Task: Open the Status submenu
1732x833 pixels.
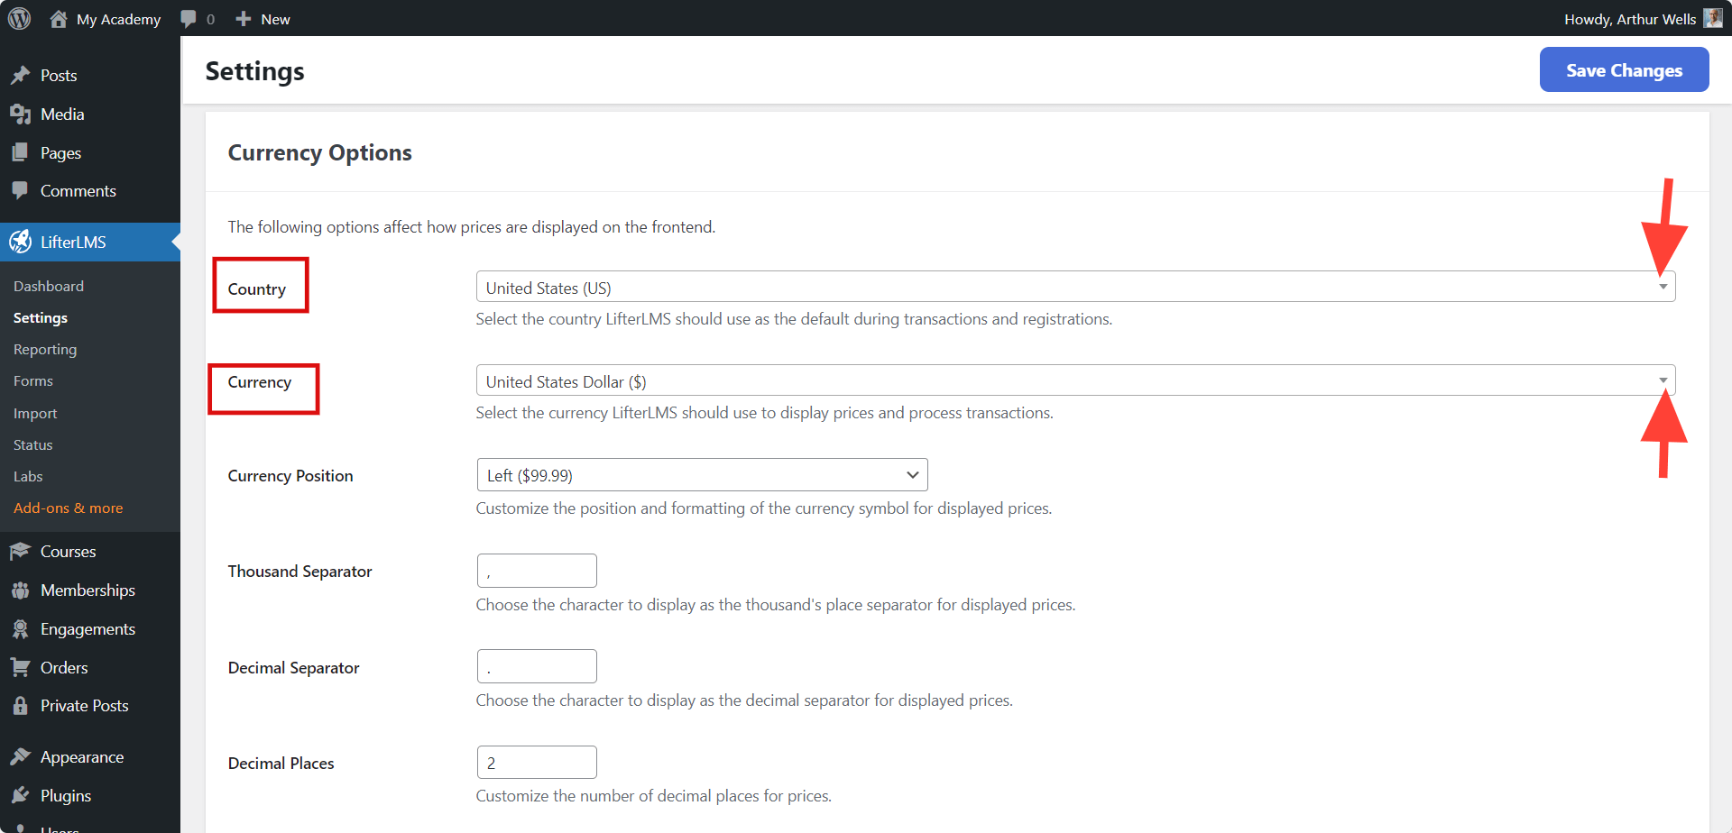Action: [x=33, y=445]
